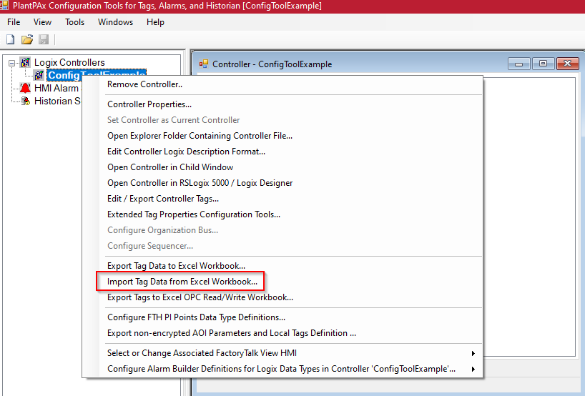
Task: Expand Configure Alarm Builder Definitions submenu arrow
Action: pyautogui.click(x=473, y=369)
